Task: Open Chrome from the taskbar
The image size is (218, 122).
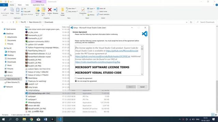Action: [x=31, y=119]
